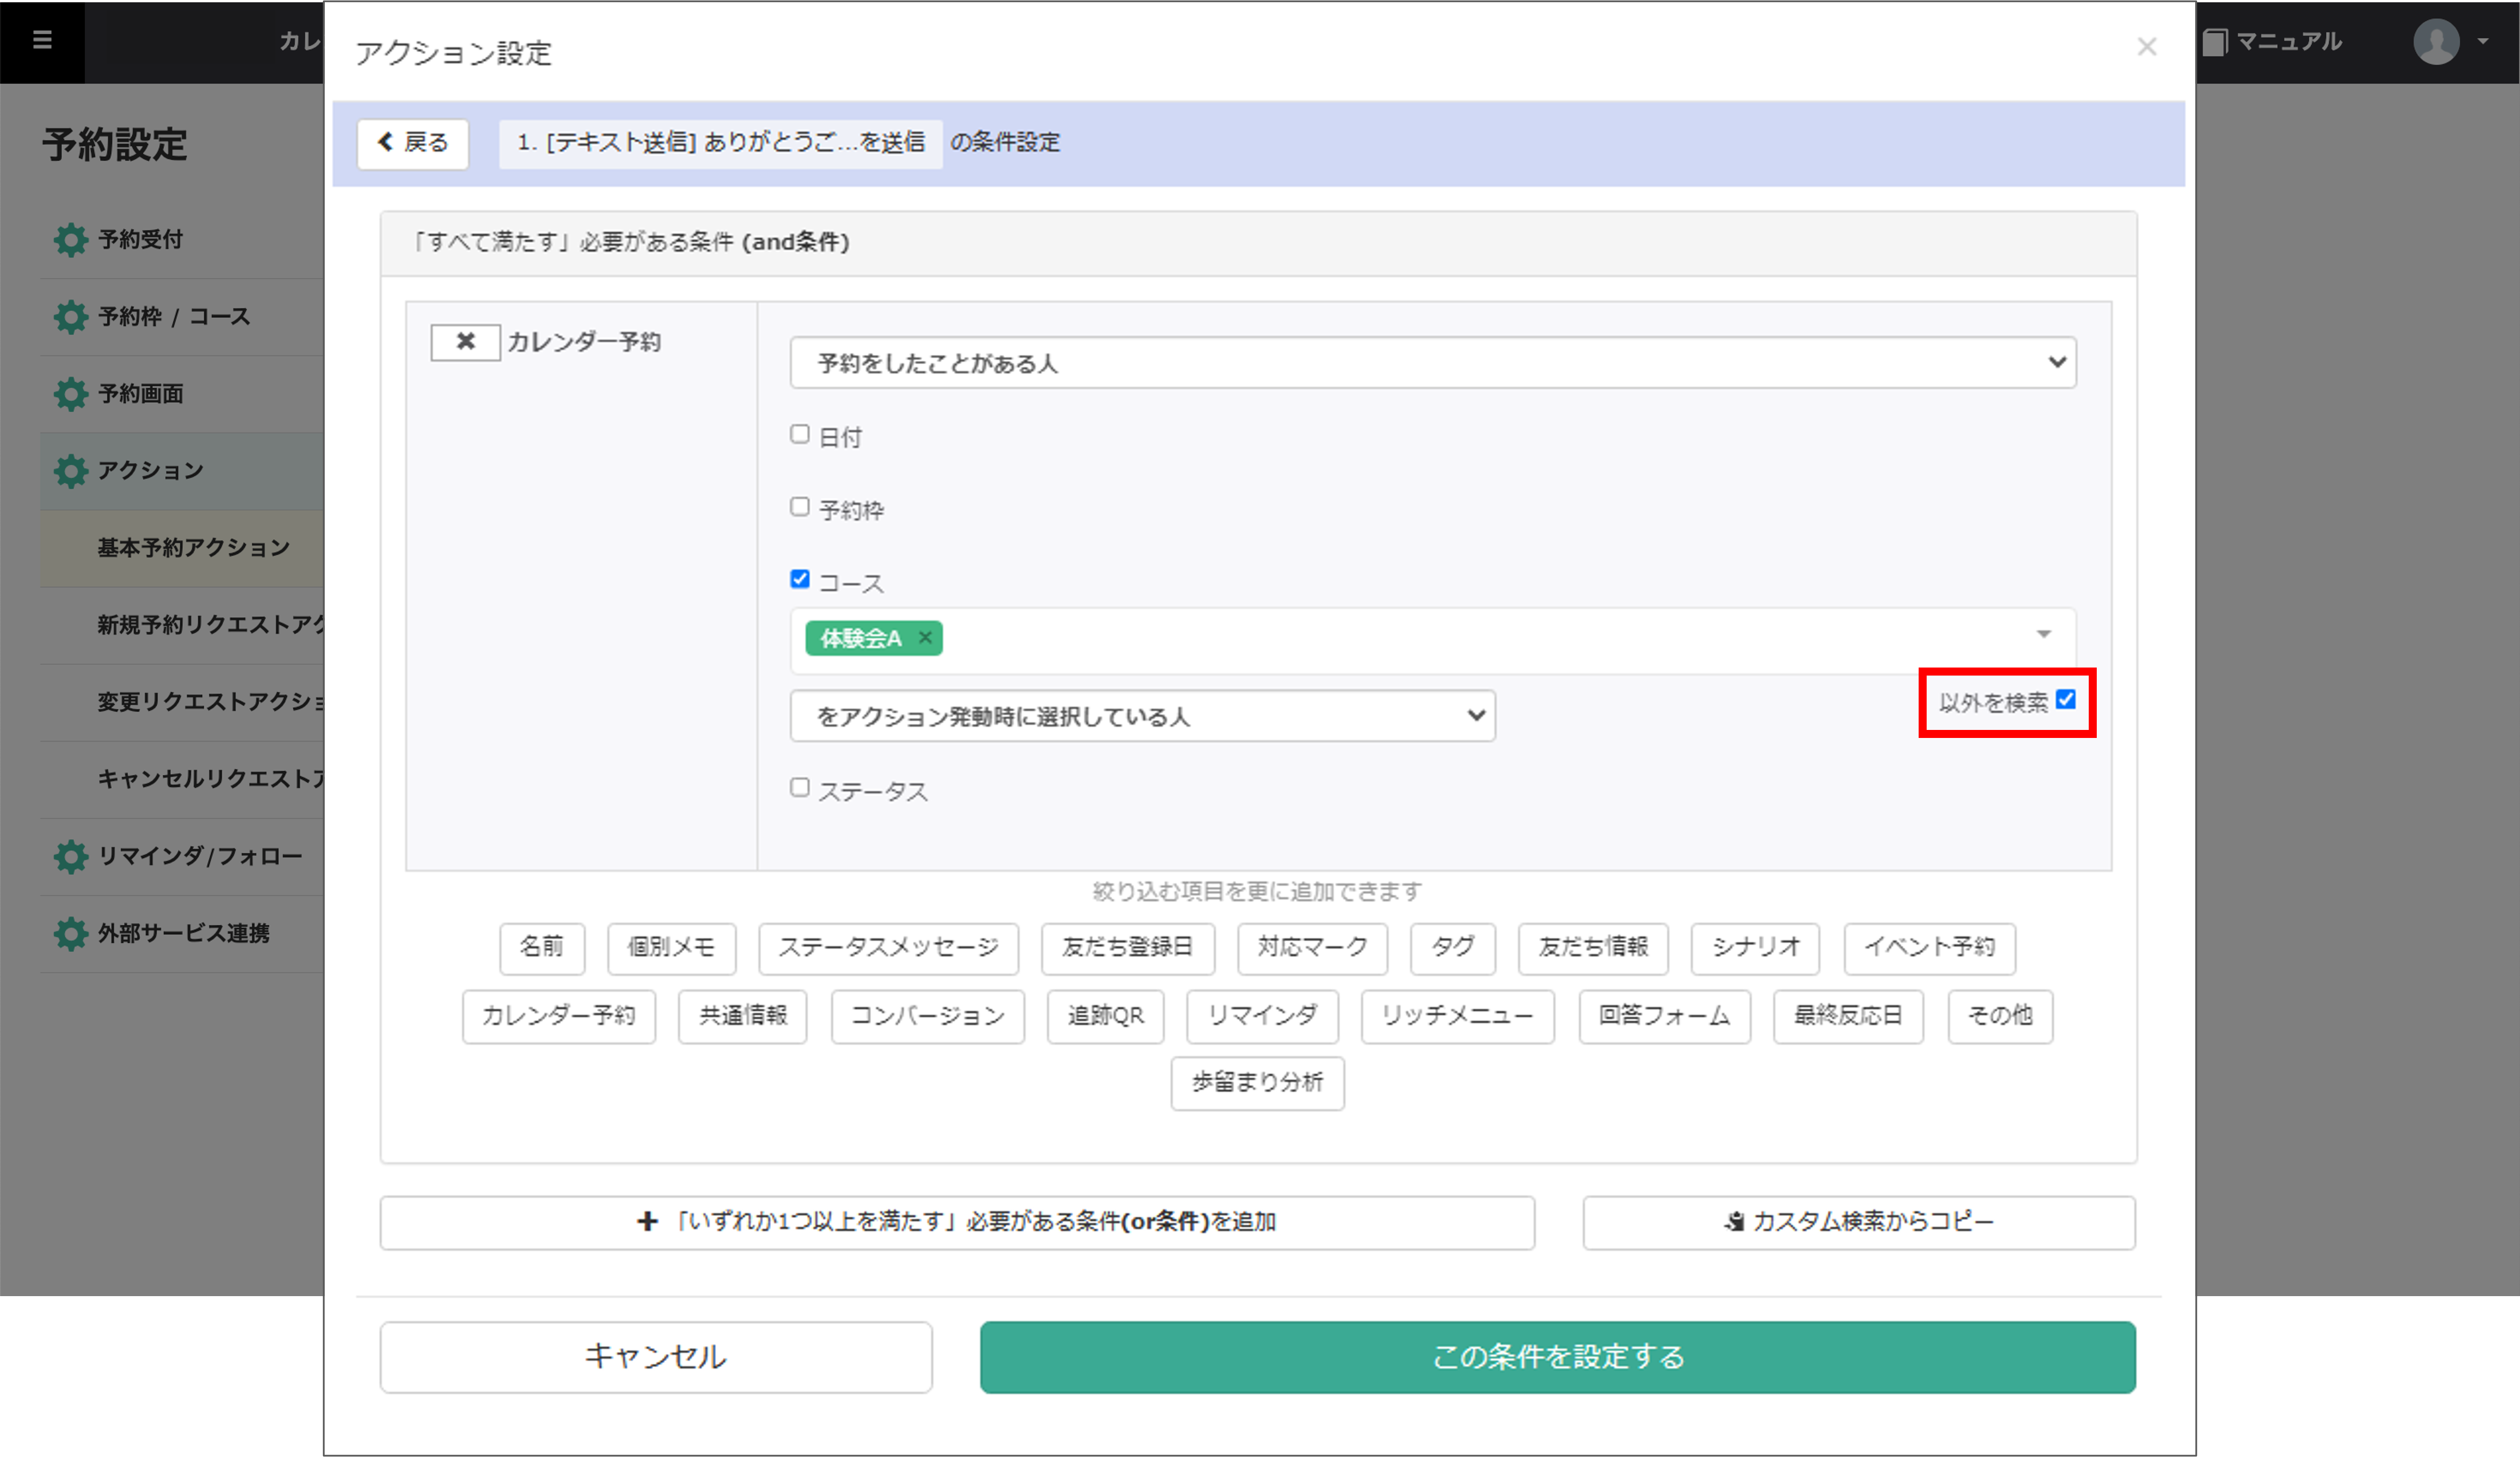This screenshot has height=1457, width=2520.
Task: Click the gear icon beside アクション
Action: [x=71, y=471]
